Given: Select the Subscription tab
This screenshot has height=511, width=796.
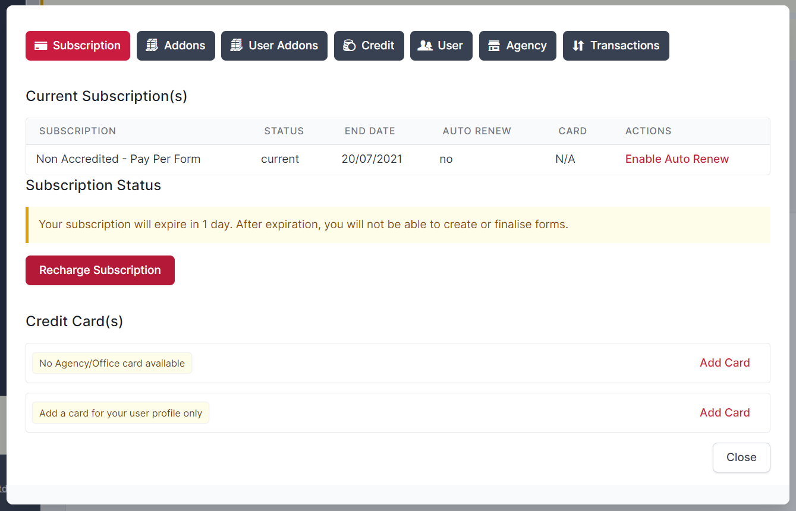Looking at the screenshot, I should click(x=78, y=46).
